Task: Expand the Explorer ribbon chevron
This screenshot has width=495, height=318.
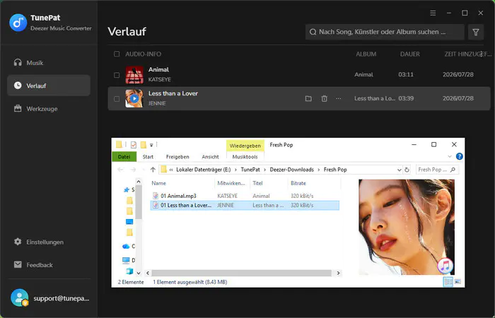Action: (450, 157)
